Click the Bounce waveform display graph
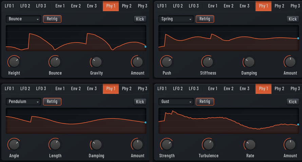Viewport: 302px width, 162px height. tap(76, 38)
